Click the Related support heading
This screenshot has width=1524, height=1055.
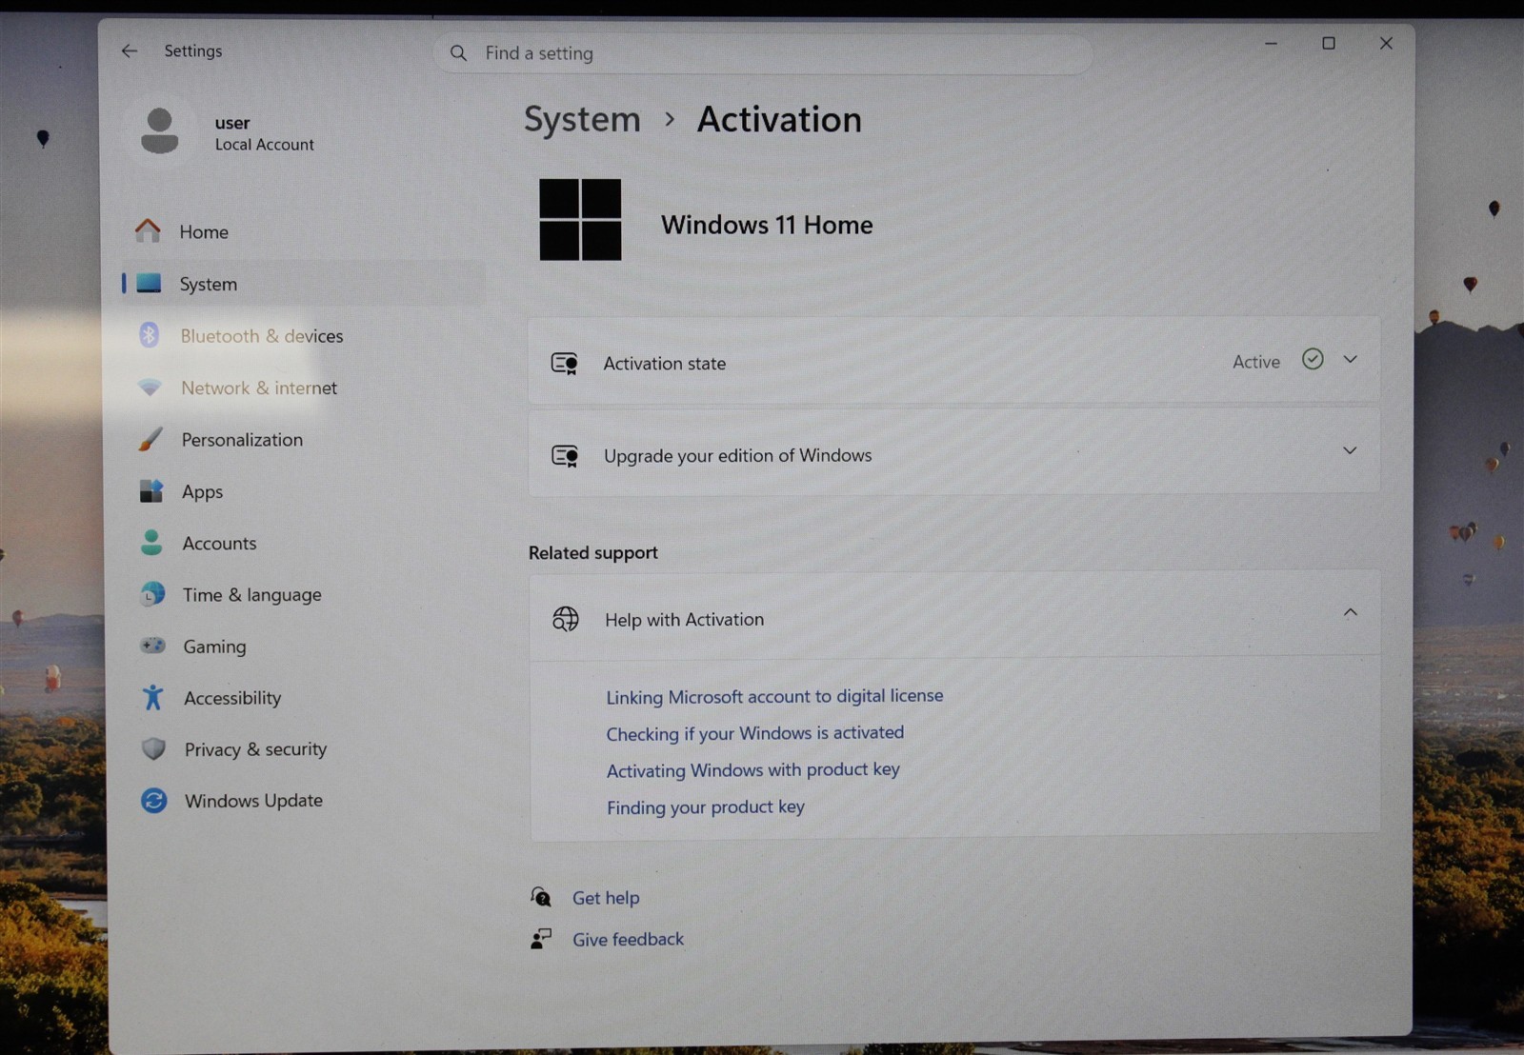[x=592, y=552]
